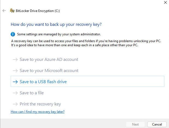Go back using the back arrow

pos(4,11)
